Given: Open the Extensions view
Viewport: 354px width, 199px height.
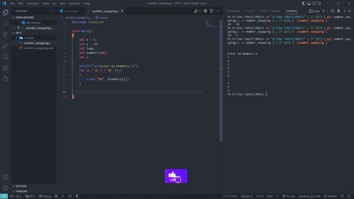Looking at the screenshot, I should [6, 67].
